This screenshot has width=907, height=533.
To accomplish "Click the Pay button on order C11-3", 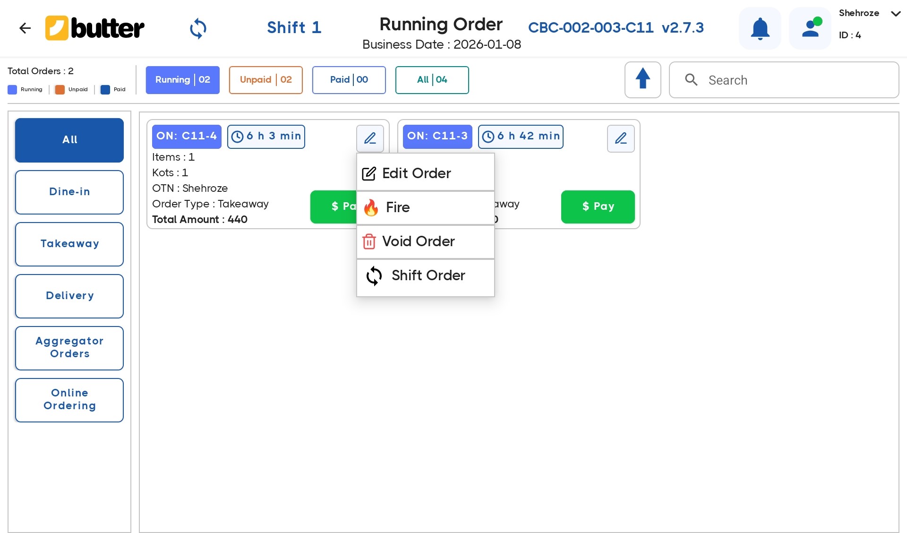I will tap(598, 206).
